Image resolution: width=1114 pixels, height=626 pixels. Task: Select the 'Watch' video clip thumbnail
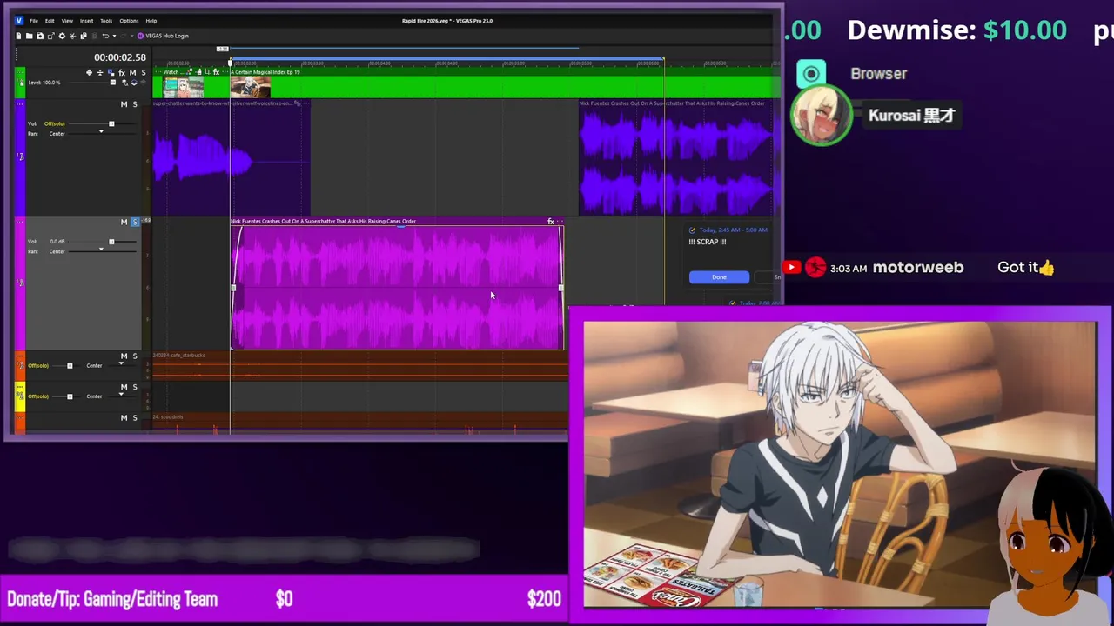point(183,88)
